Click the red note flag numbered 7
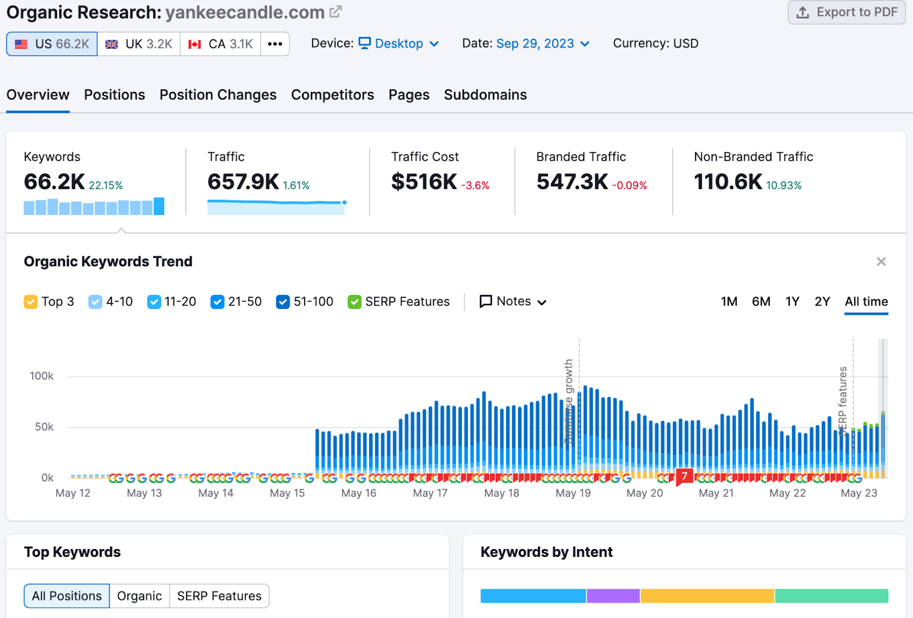This screenshot has height=618, width=913. (x=684, y=477)
